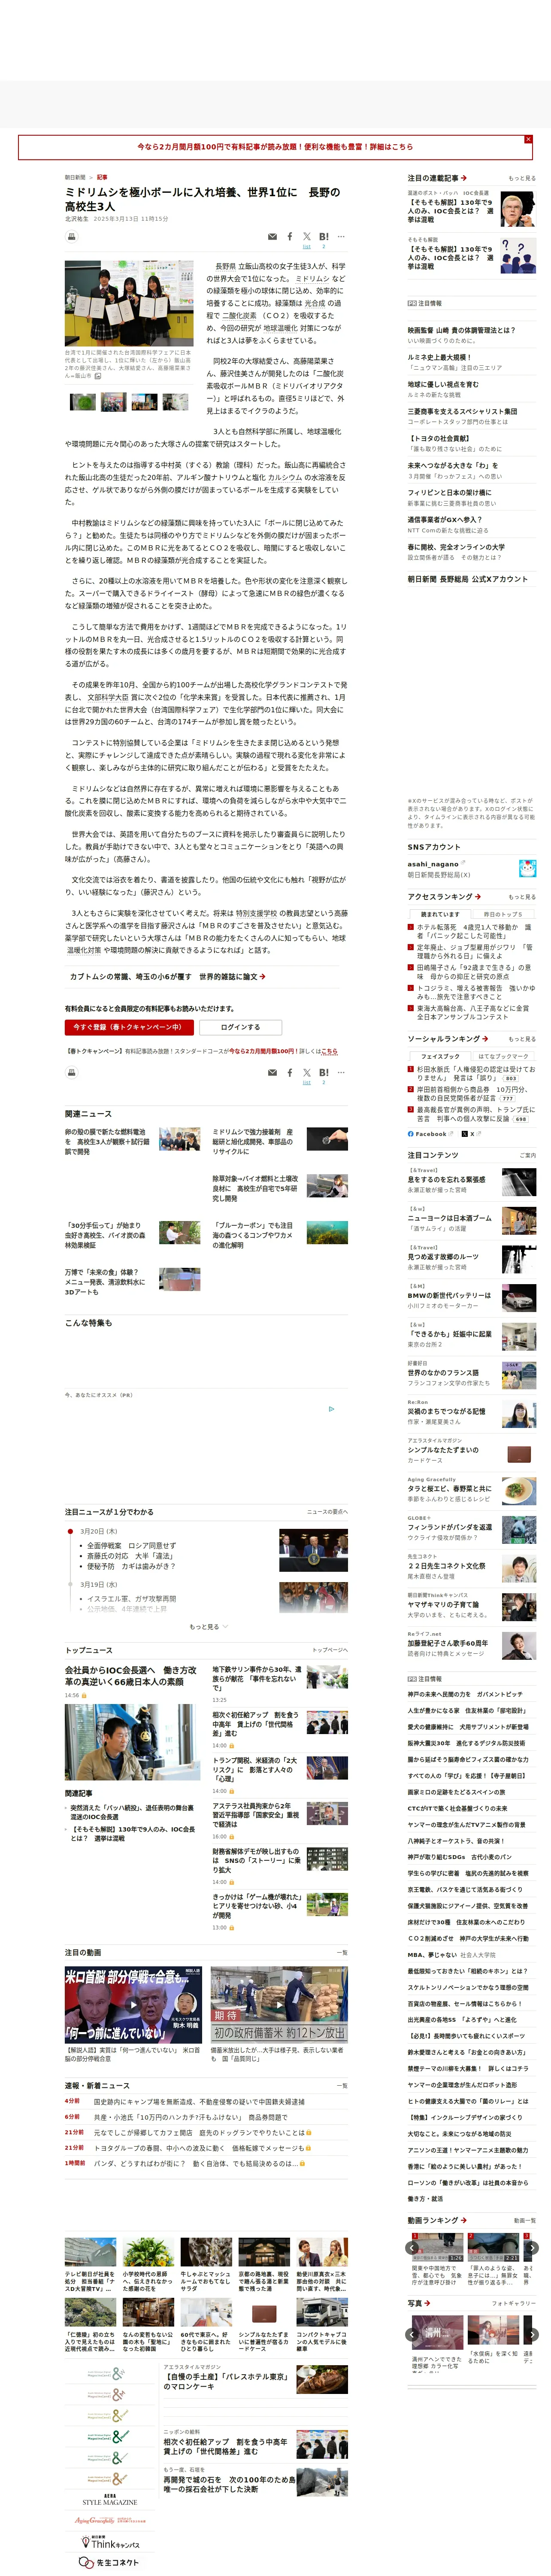Play the 初の政府備蓄米 約12トン放出 video
The image size is (551, 2576).
pyautogui.click(x=279, y=2004)
